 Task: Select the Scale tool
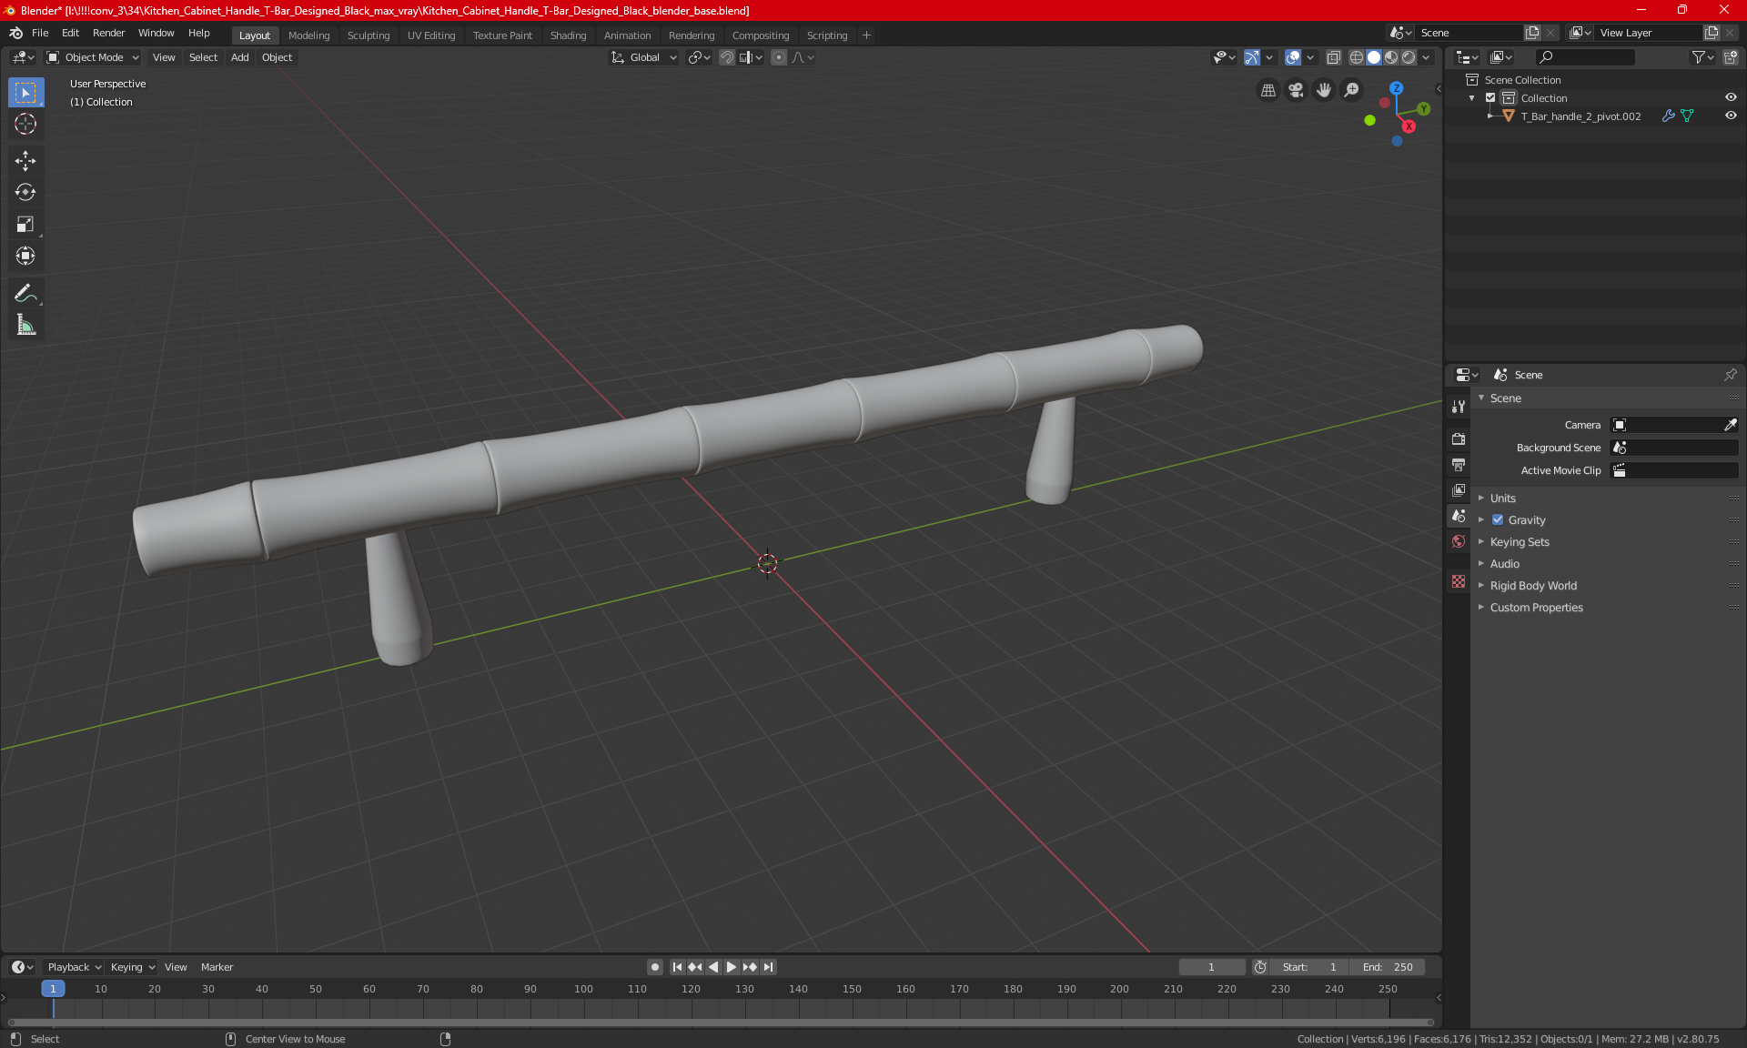(x=25, y=224)
